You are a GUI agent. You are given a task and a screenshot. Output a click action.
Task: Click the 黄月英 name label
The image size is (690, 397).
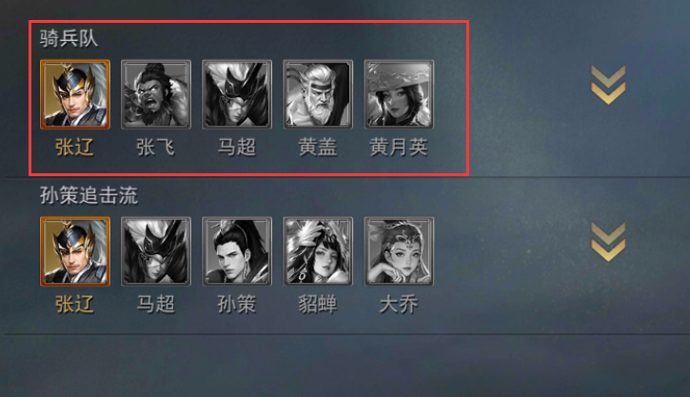coord(399,147)
